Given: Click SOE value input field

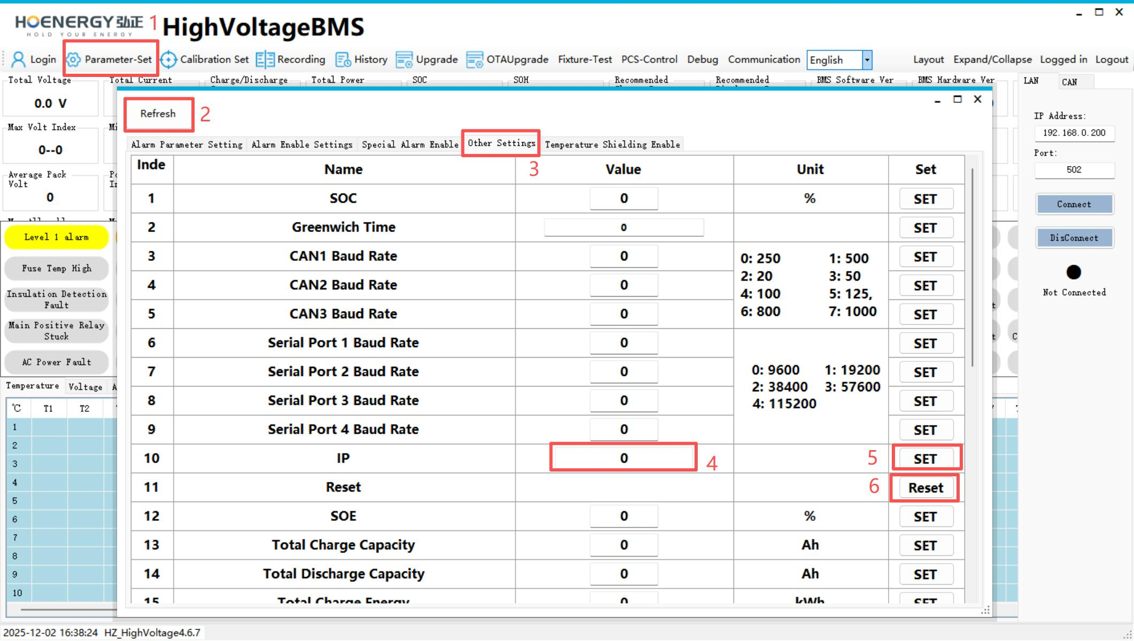Looking at the screenshot, I should tap(623, 516).
